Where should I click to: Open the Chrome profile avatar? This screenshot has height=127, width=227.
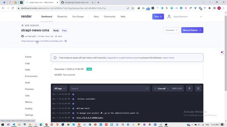(x=219, y=8)
